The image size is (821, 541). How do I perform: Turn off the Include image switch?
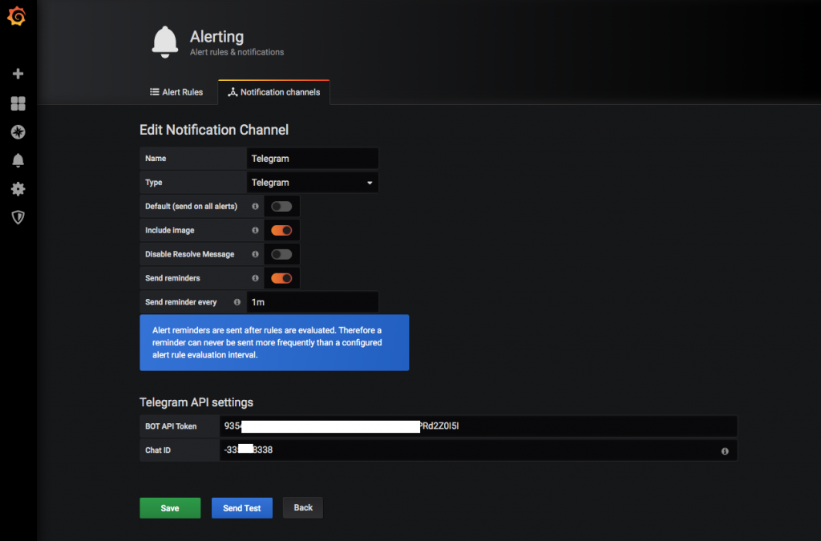tap(281, 230)
